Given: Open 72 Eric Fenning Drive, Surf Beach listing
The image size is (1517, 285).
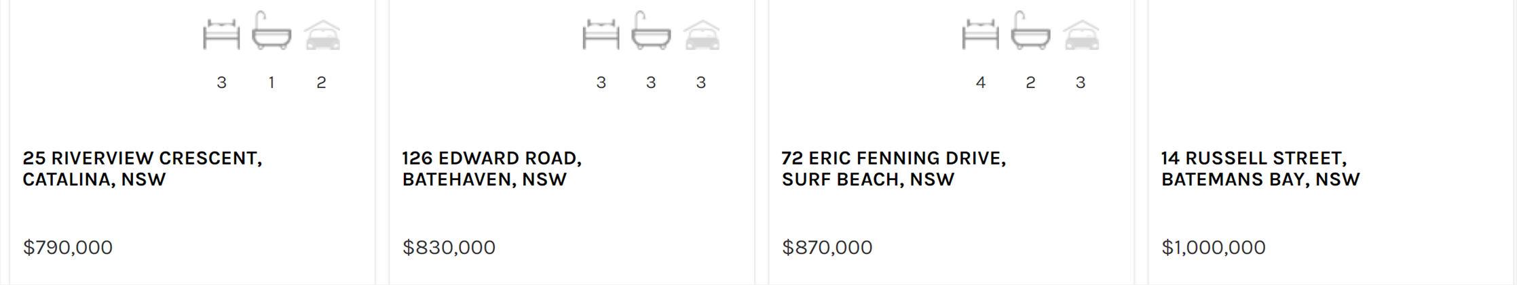Looking at the screenshot, I should coord(893,169).
